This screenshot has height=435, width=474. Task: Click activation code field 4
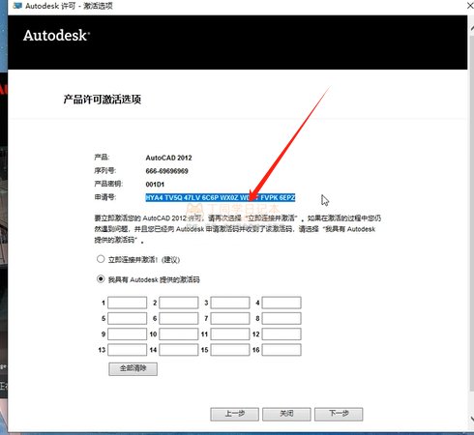[x=281, y=303]
